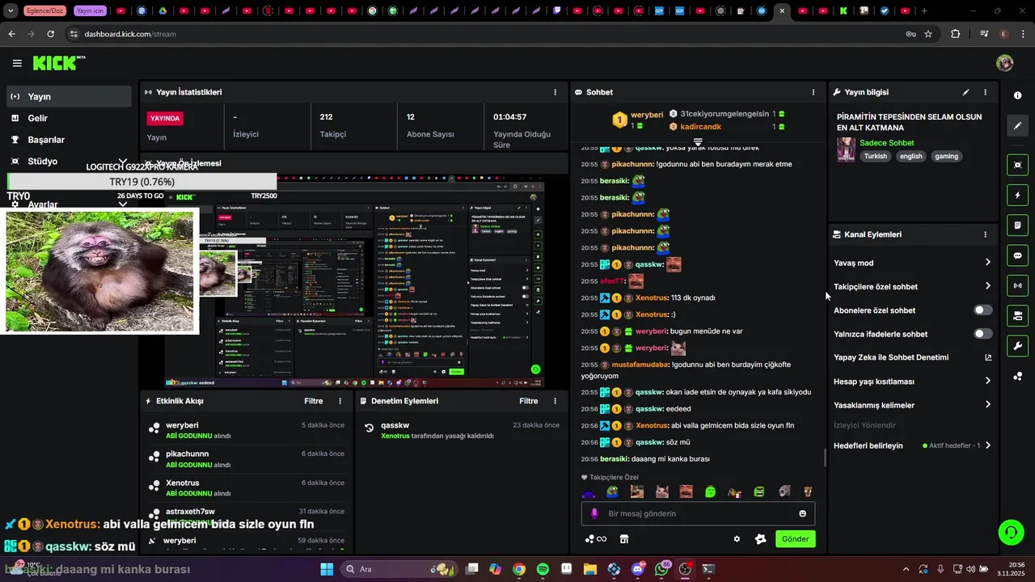This screenshot has width=1035, height=582.
Task: Open Etkinlik Akışı three-dot menu
Action: click(340, 401)
